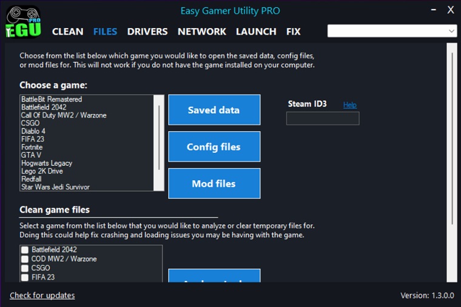Click the main page vertical scrollbar
This screenshot has height=307, width=461.
(x=452, y=163)
